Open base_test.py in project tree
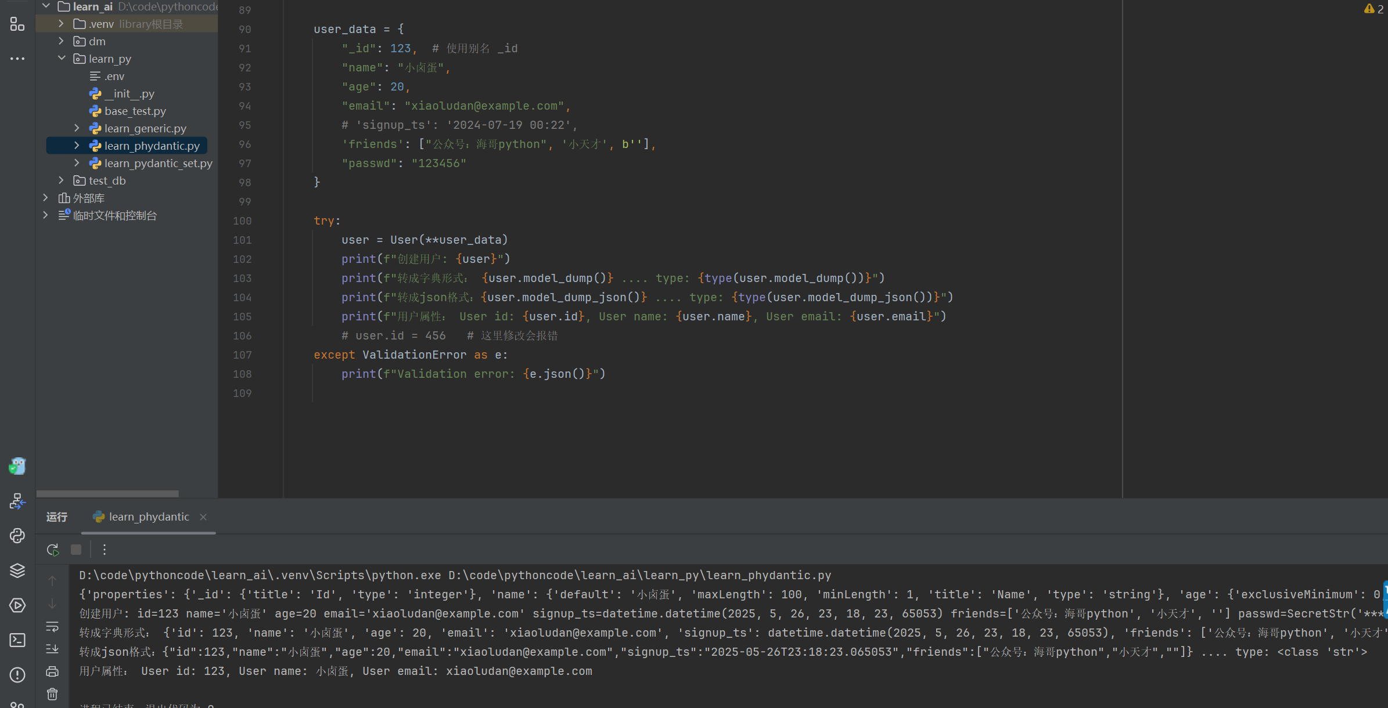The height and width of the screenshot is (708, 1388). 135,111
